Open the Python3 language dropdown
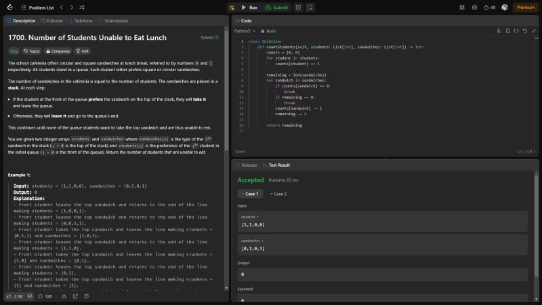Screen dimensions: 542x305 pos(245,31)
